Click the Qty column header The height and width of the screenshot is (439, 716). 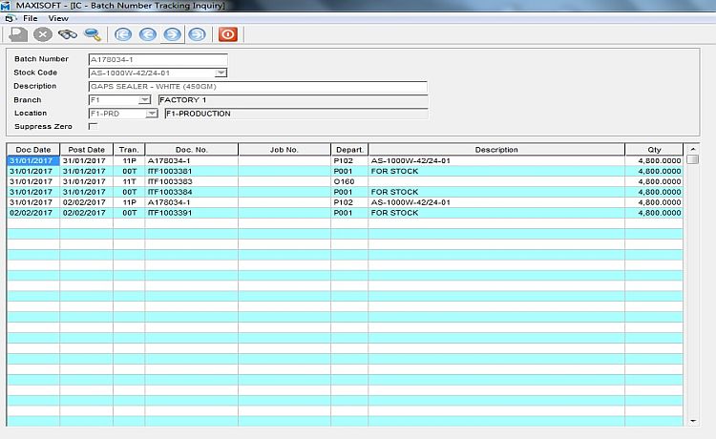point(654,150)
